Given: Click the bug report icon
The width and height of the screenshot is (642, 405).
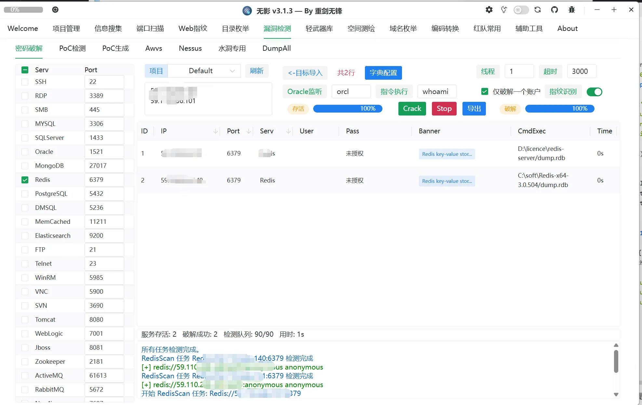Looking at the screenshot, I should (571, 10).
